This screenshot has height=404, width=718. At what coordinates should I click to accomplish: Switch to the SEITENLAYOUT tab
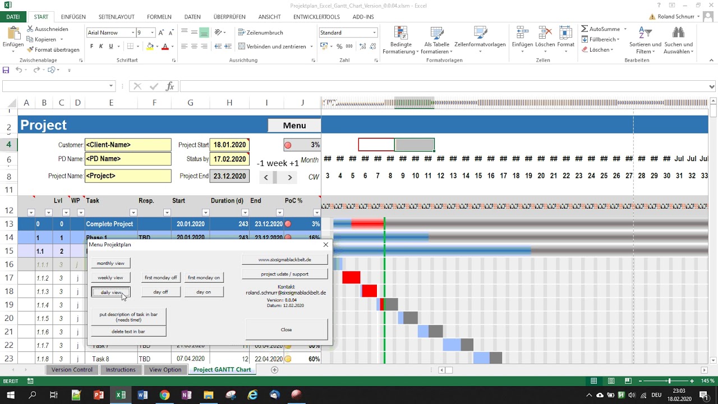click(x=116, y=17)
